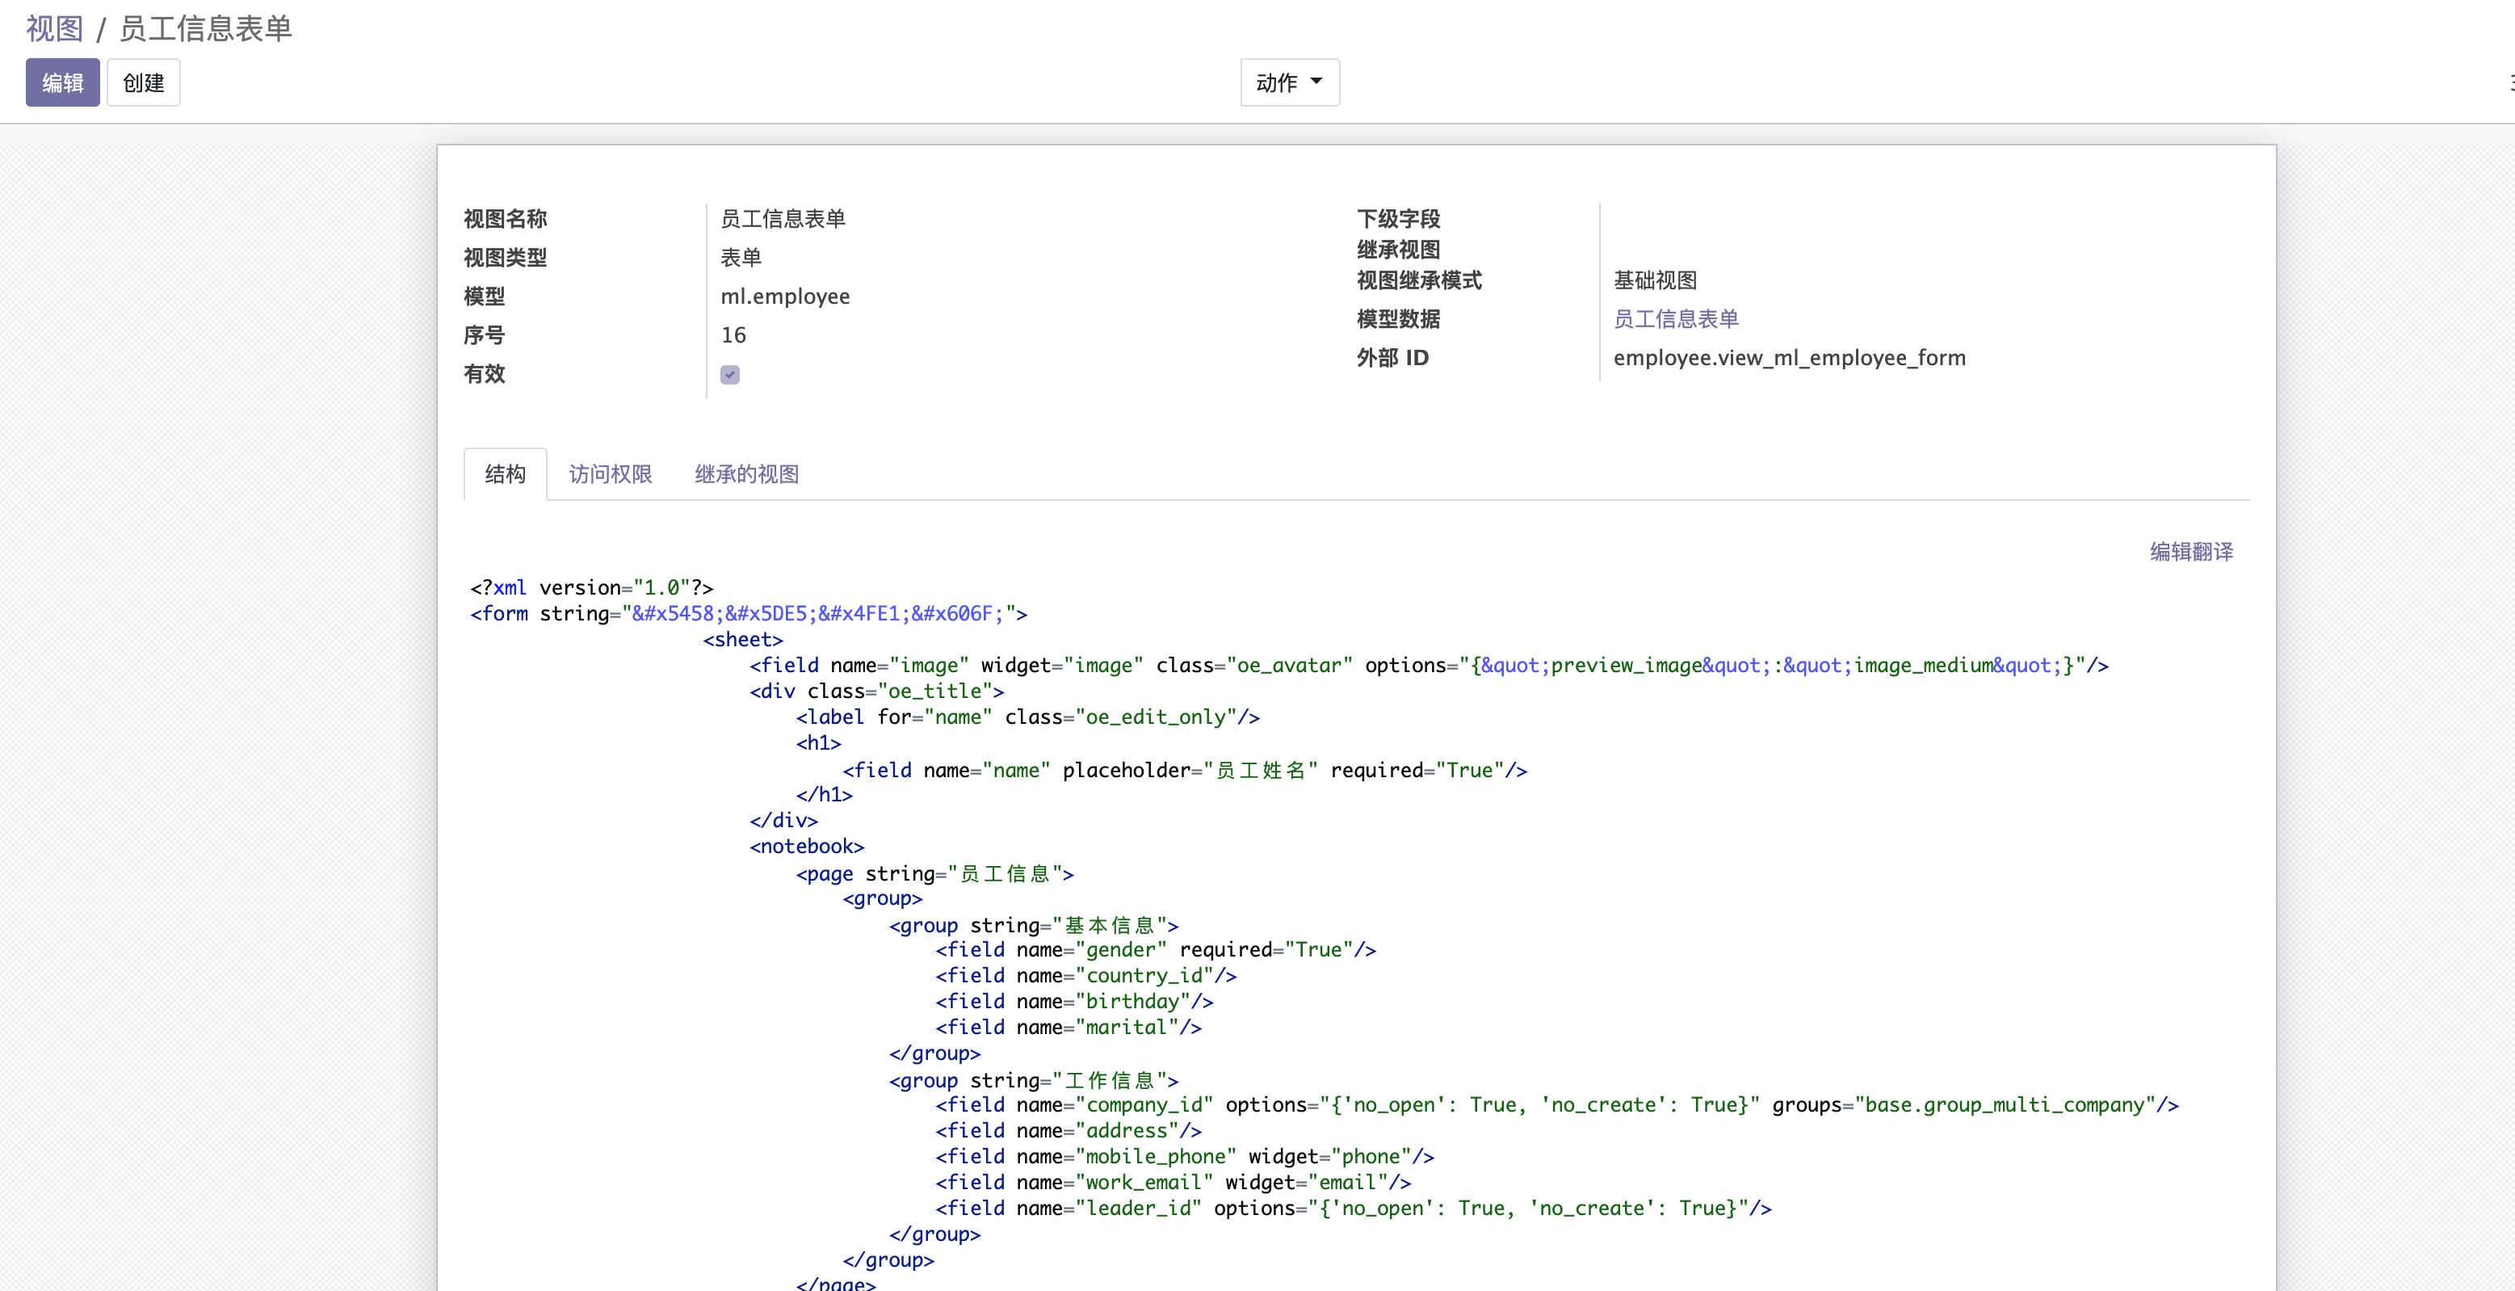Viewport: 2515px width, 1291px height.
Task: Click the 创建 button
Action: tap(142, 82)
